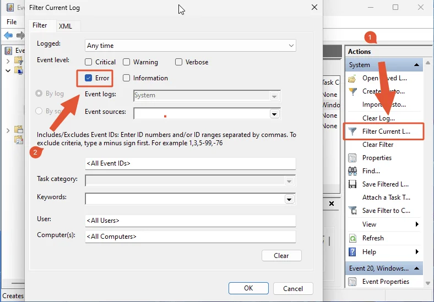
Task: Expand the Help submenu arrow
Action: click(417, 252)
